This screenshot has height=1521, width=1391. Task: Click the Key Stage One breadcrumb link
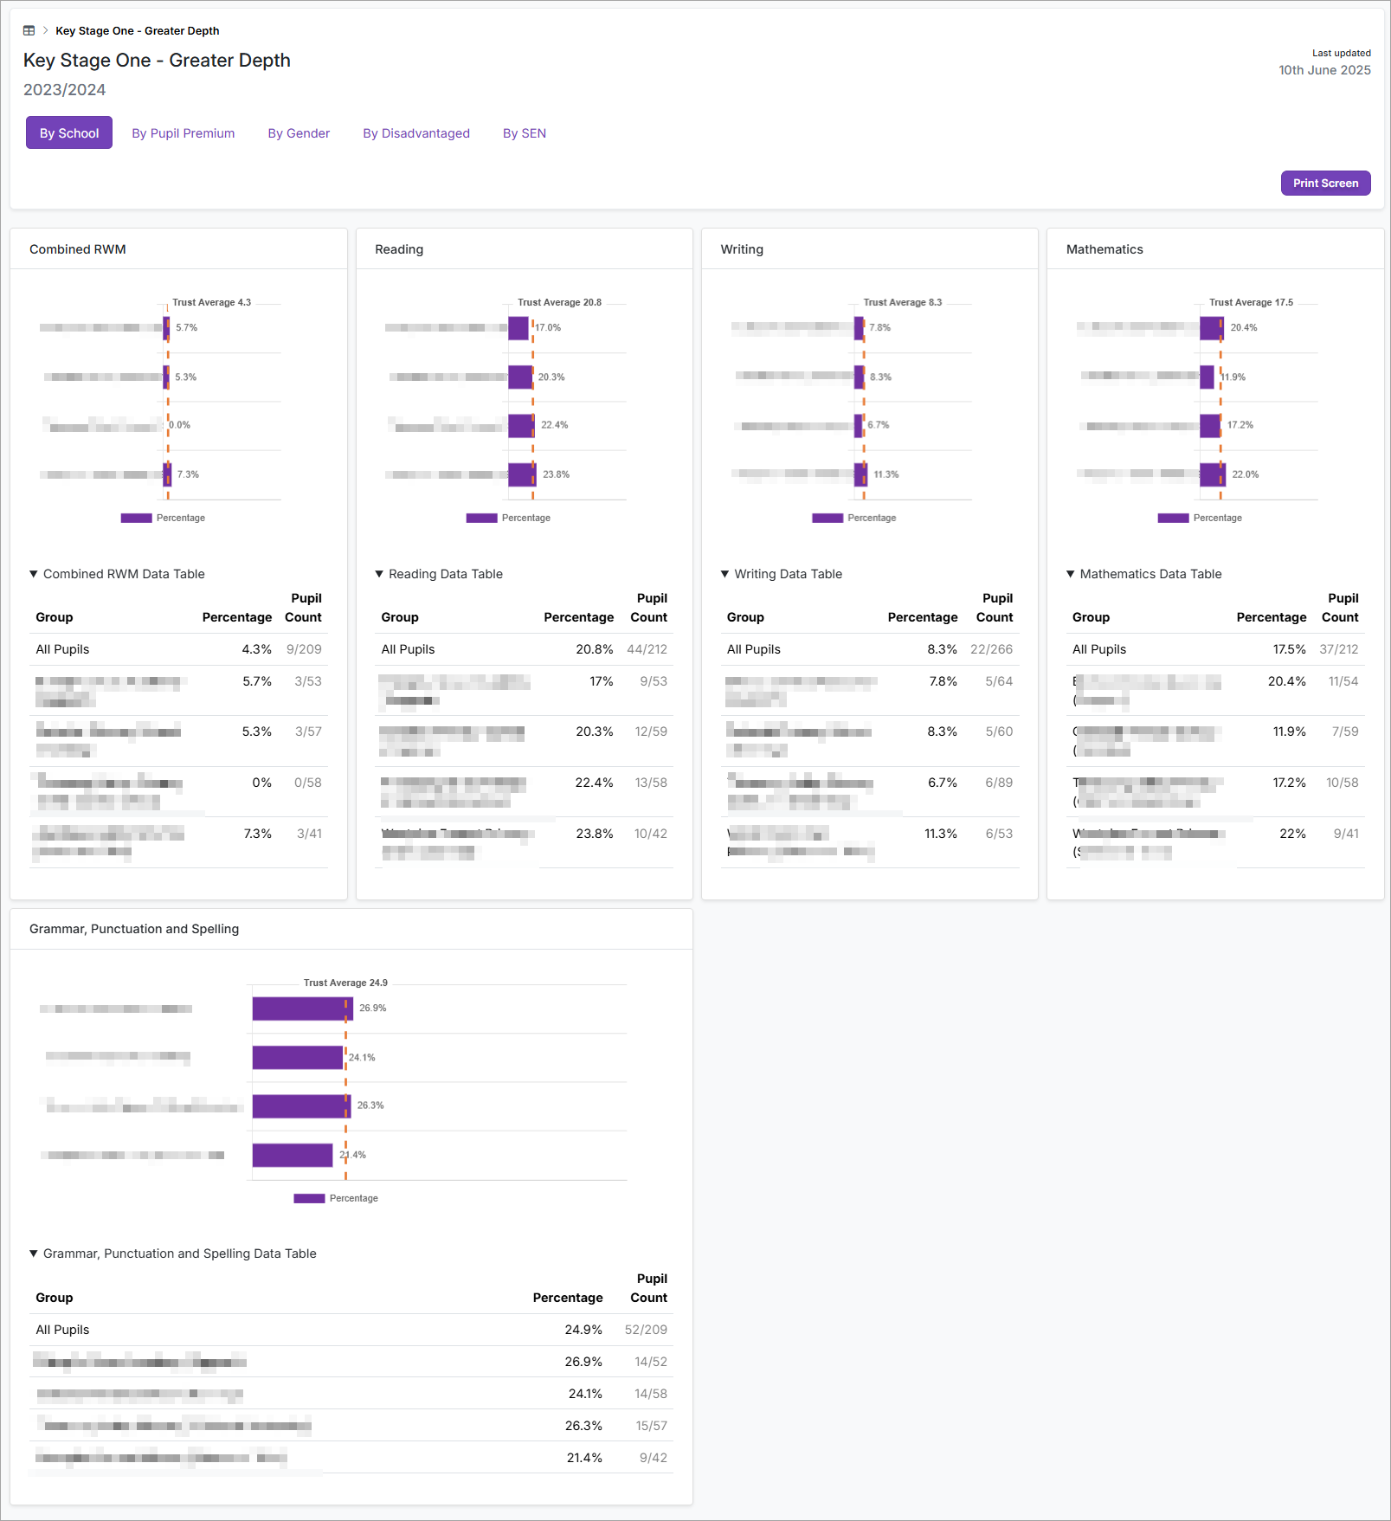[137, 30]
